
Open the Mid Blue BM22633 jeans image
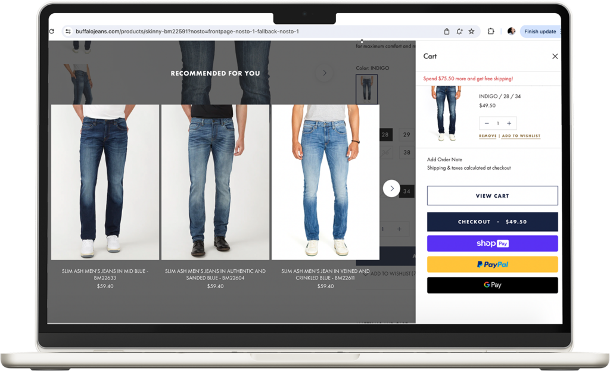[x=105, y=182]
